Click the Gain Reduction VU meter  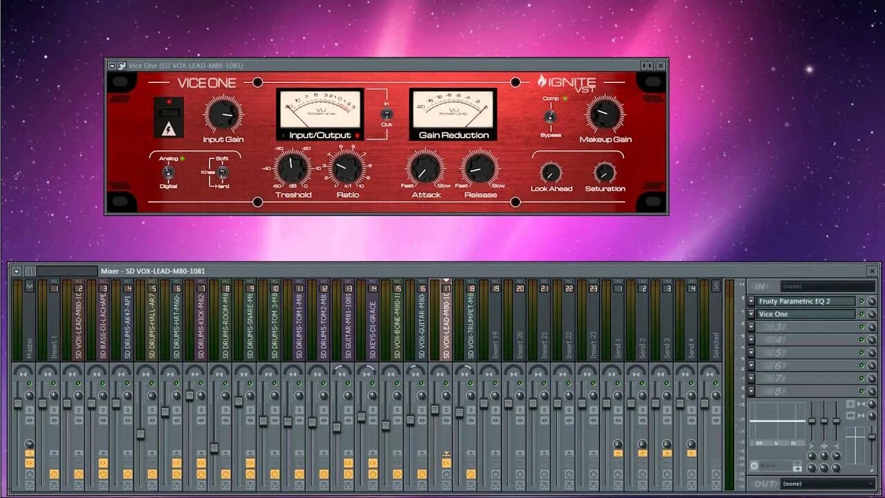[453, 115]
